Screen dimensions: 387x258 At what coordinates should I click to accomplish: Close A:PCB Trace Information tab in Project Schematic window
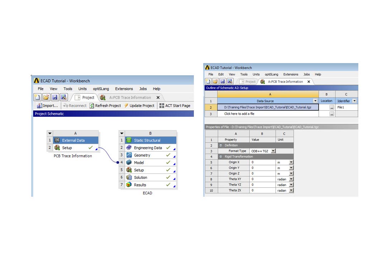pos(158,97)
